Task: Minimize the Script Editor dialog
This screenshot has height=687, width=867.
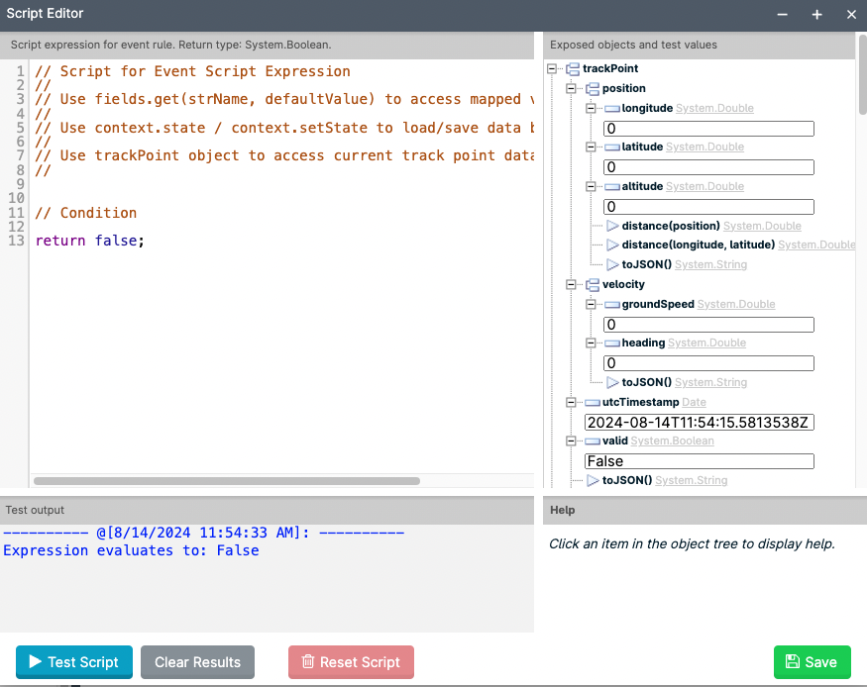Action: (x=782, y=15)
